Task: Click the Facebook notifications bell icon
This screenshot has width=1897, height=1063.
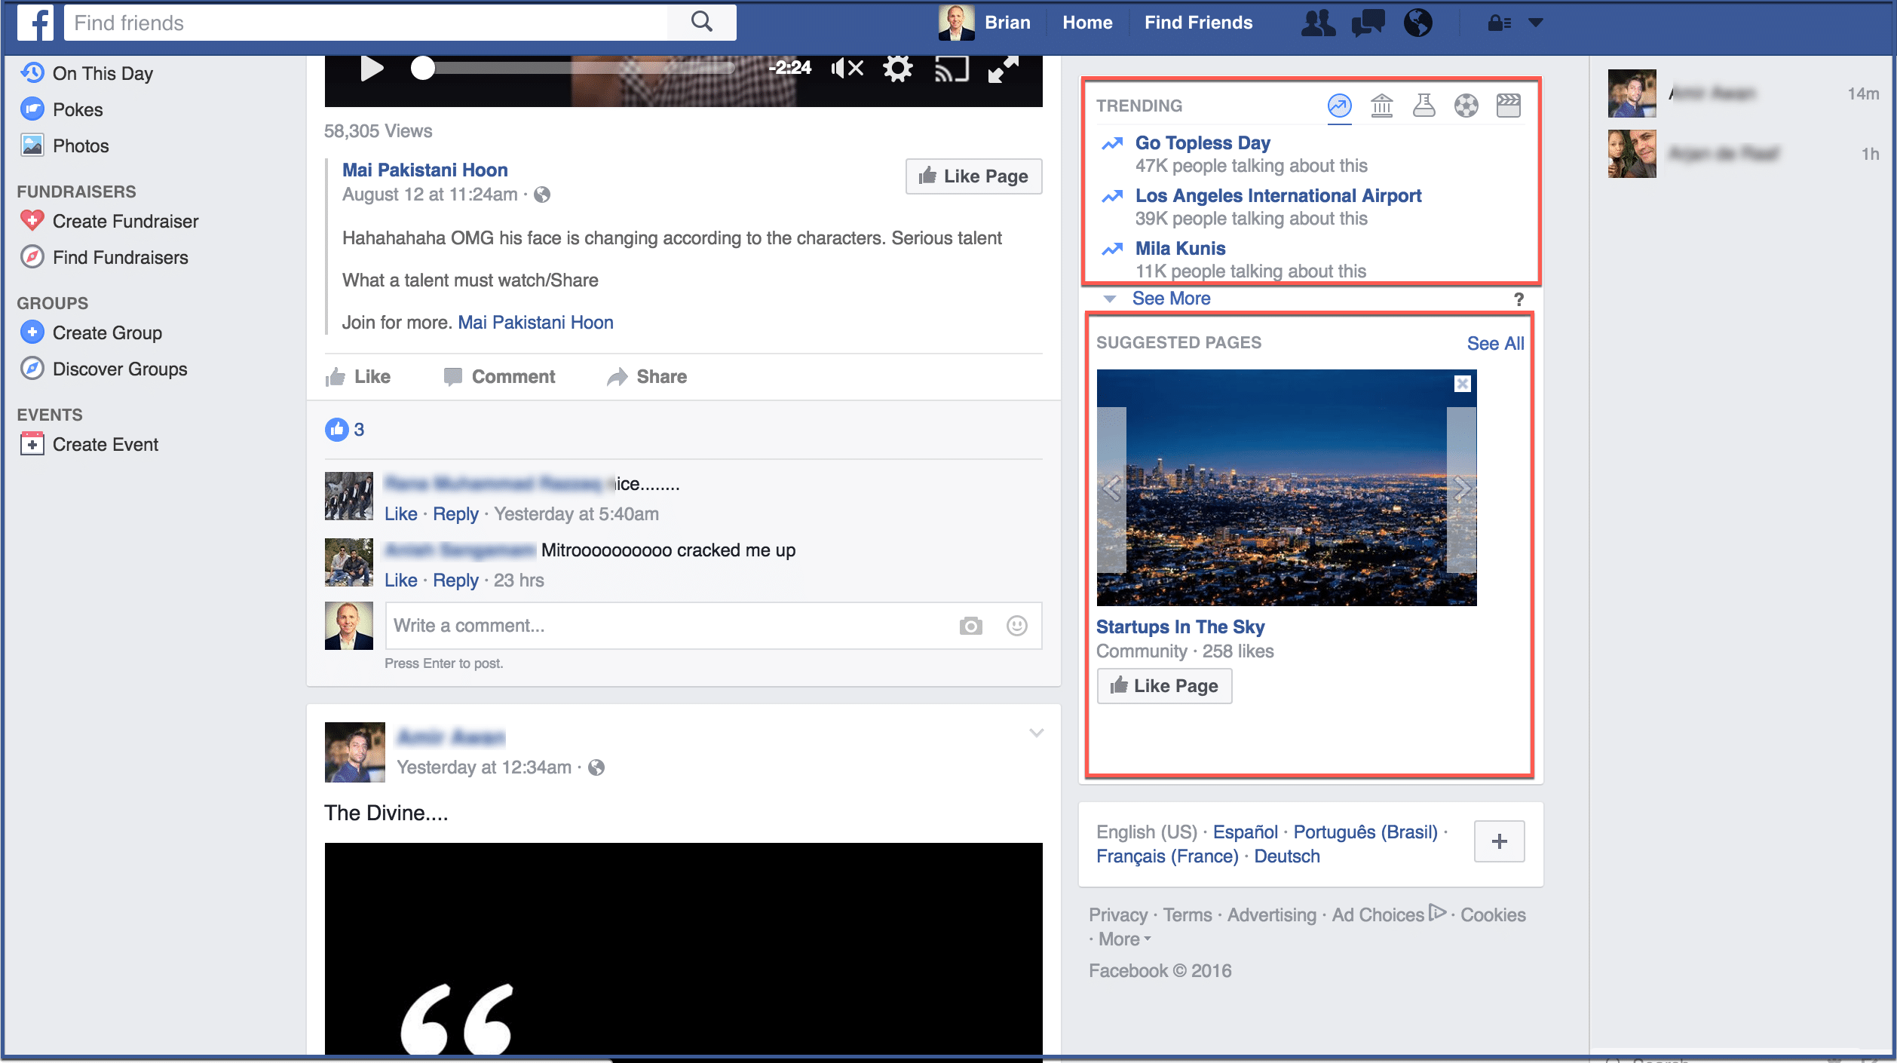Action: pyautogui.click(x=1419, y=23)
